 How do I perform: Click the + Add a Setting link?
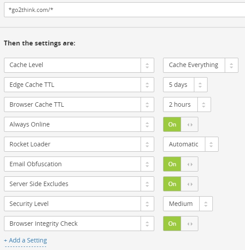tap(26, 240)
